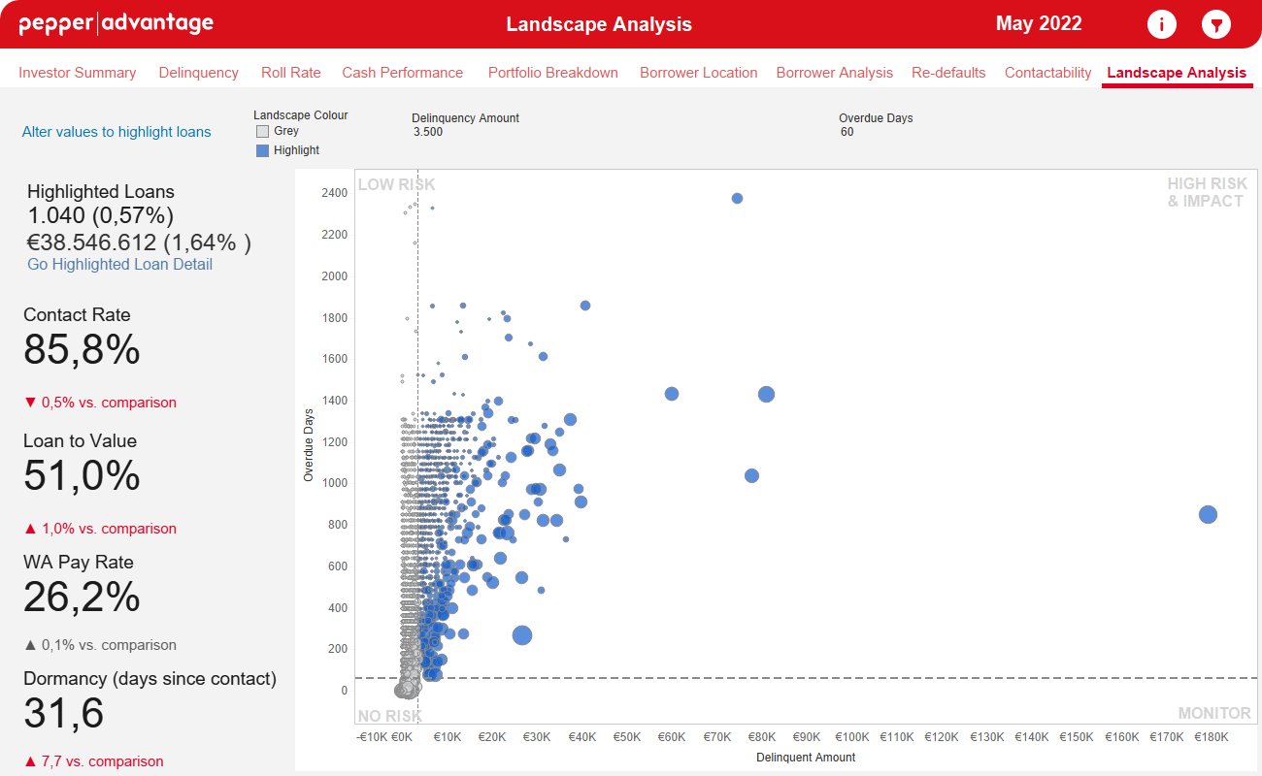Image resolution: width=1262 pixels, height=776 pixels.
Task: Click the 1.040 (0,57%) loans count
Action: click(101, 215)
